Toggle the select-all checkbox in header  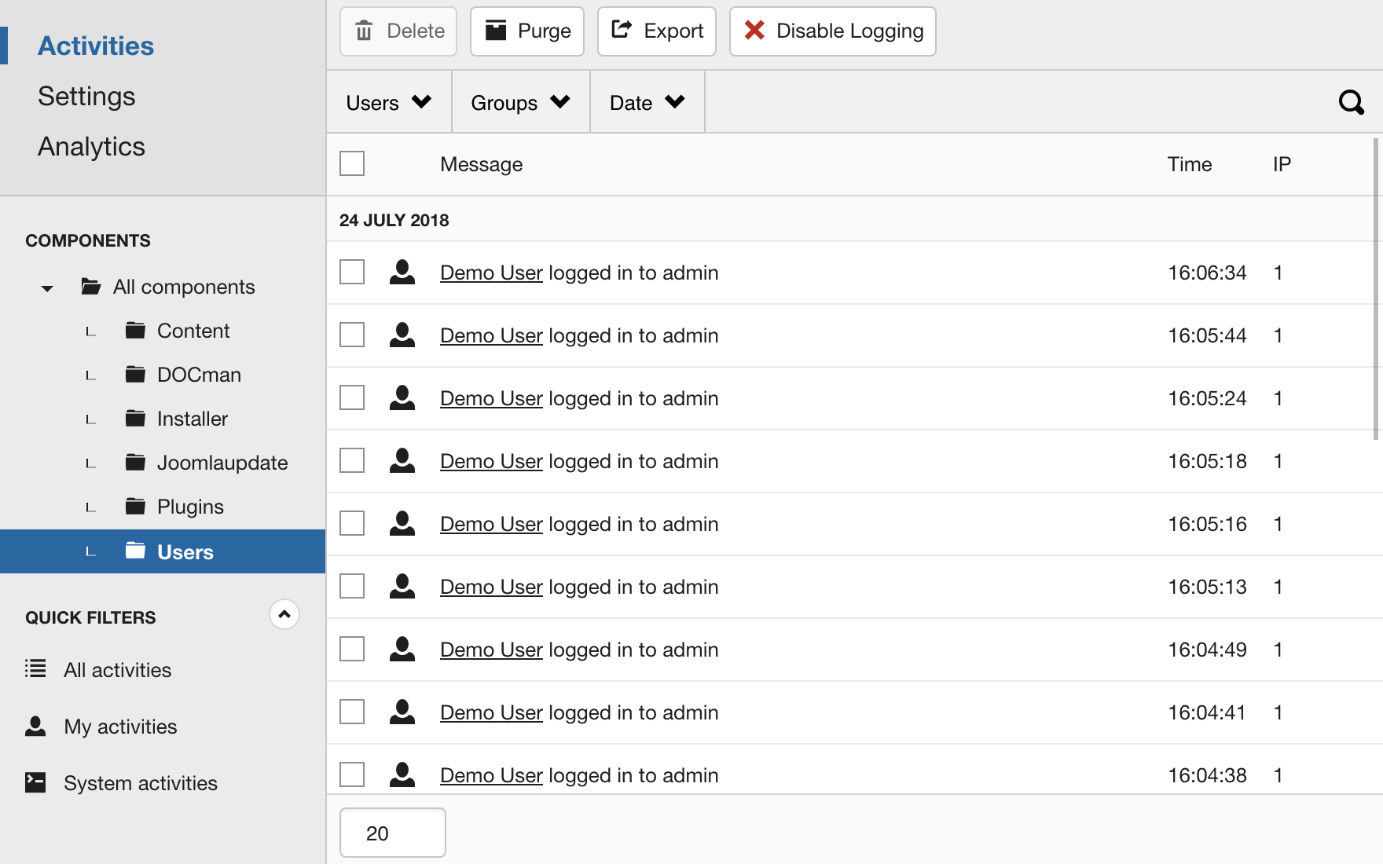352,163
